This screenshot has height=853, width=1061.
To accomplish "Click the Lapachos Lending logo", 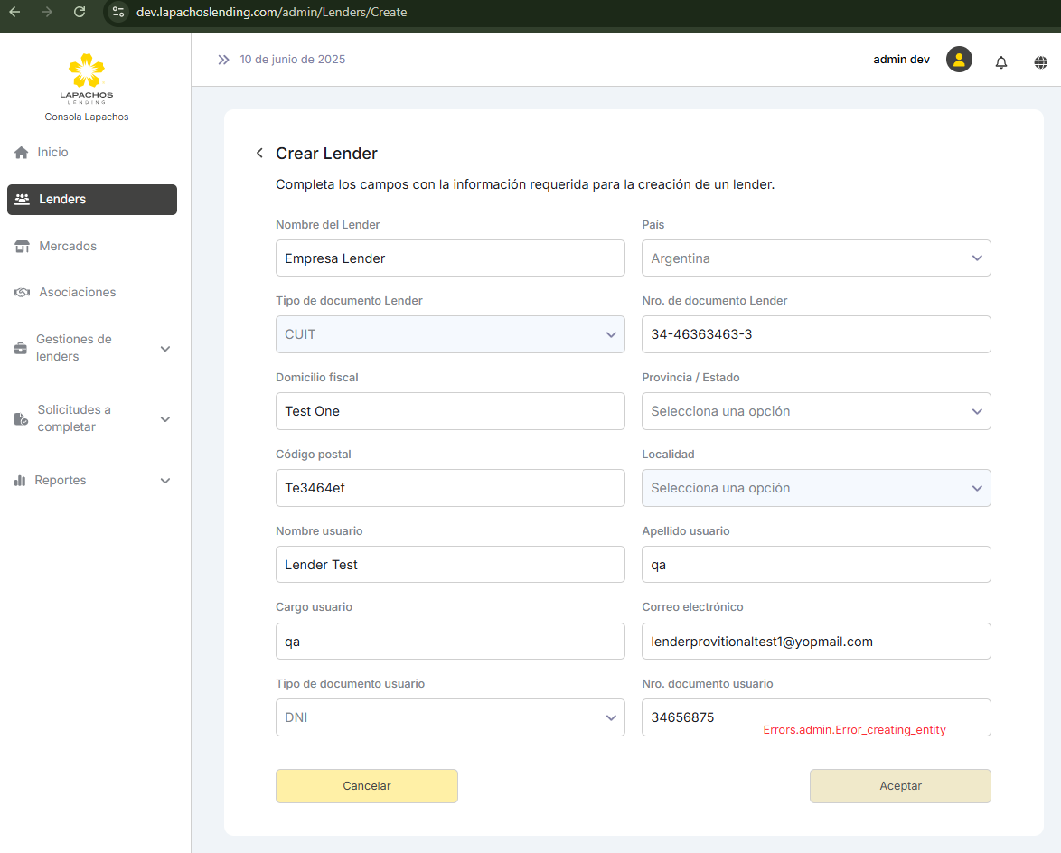I will tap(87, 79).
